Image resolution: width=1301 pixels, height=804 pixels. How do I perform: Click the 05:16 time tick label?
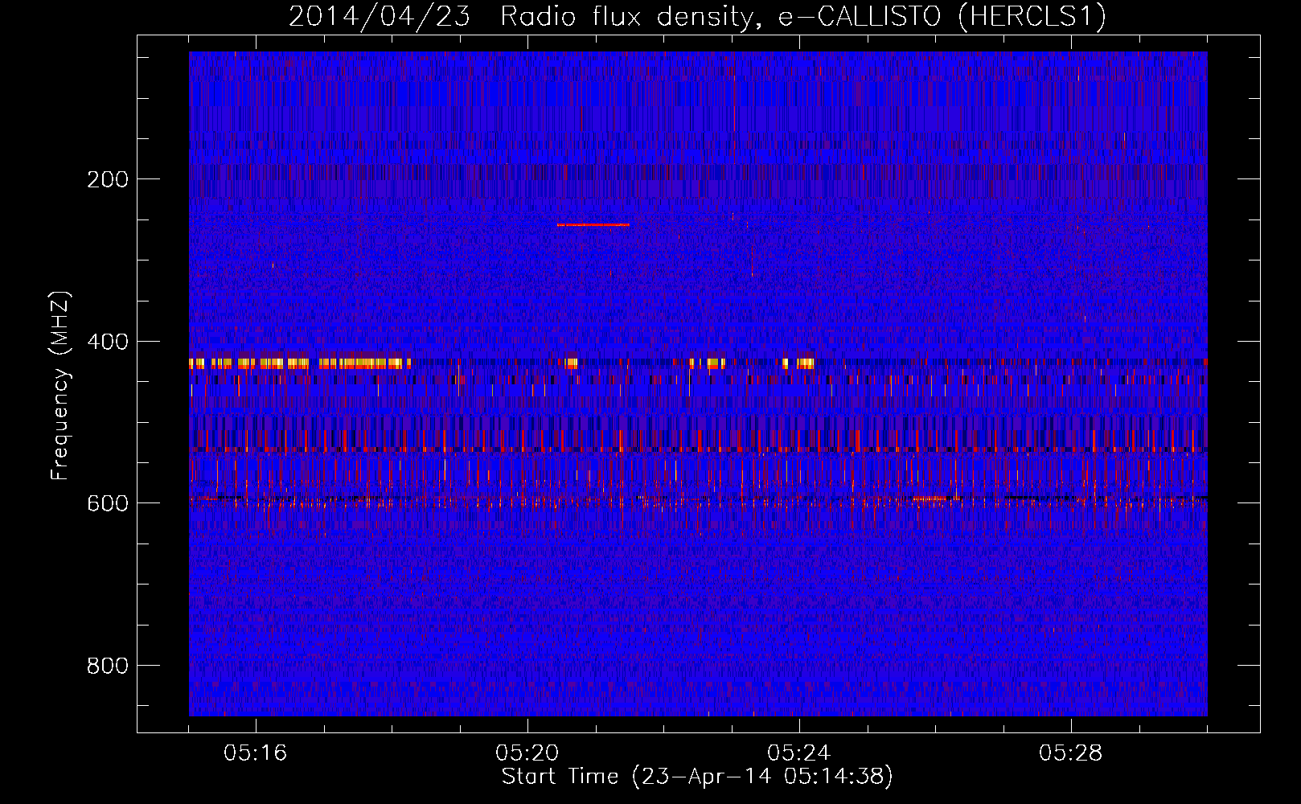255,753
